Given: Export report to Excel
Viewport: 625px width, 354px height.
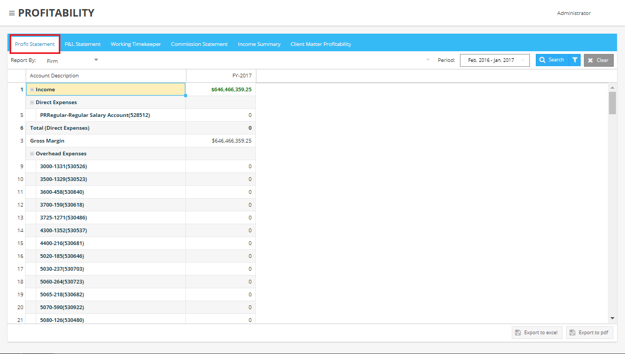Looking at the screenshot, I should coord(536,333).
